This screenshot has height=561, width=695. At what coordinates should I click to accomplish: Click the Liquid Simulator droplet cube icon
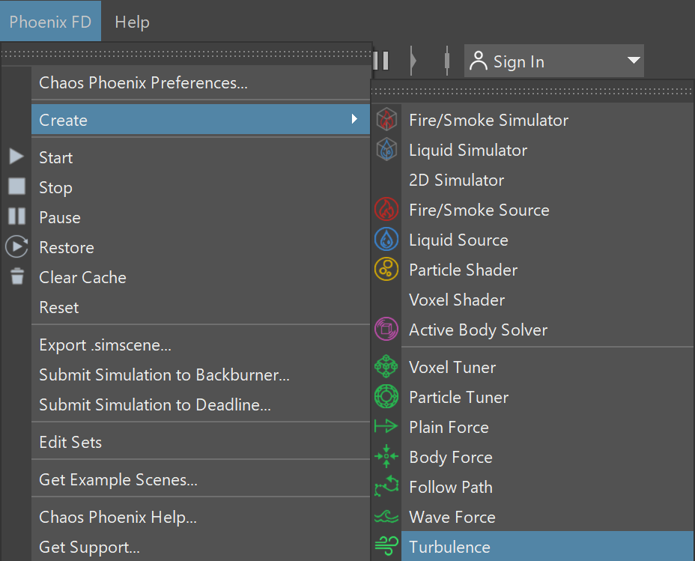(x=386, y=149)
